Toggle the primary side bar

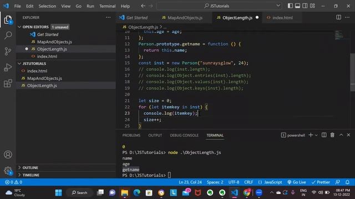pyautogui.click(x=290, y=6)
